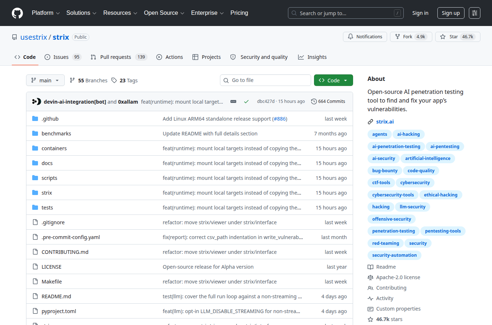
Task: Open the docs folder
Action: 47,163
